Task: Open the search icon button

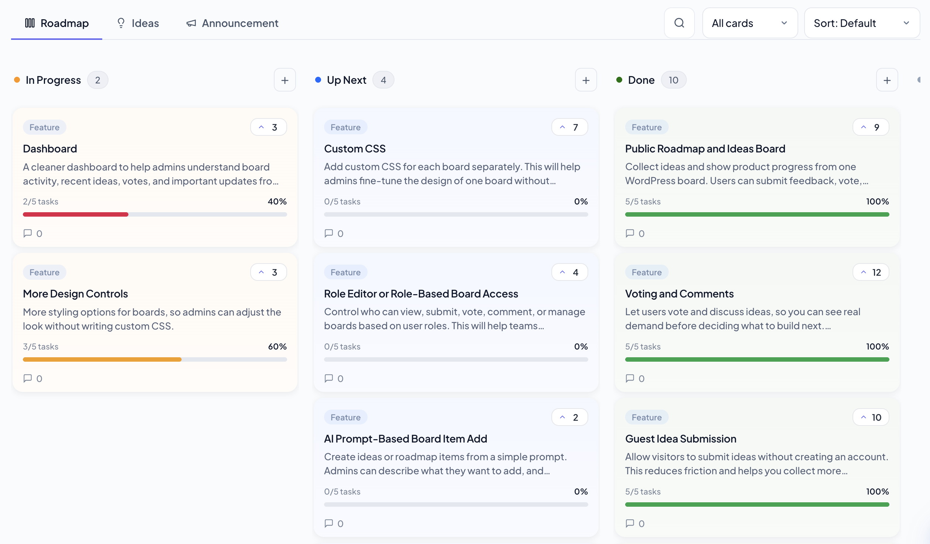Action: 679,23
